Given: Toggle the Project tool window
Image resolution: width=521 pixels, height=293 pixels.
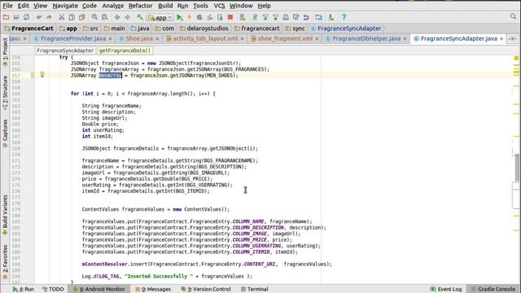Looking at the screenshot, I should click(x=5, y=52).
